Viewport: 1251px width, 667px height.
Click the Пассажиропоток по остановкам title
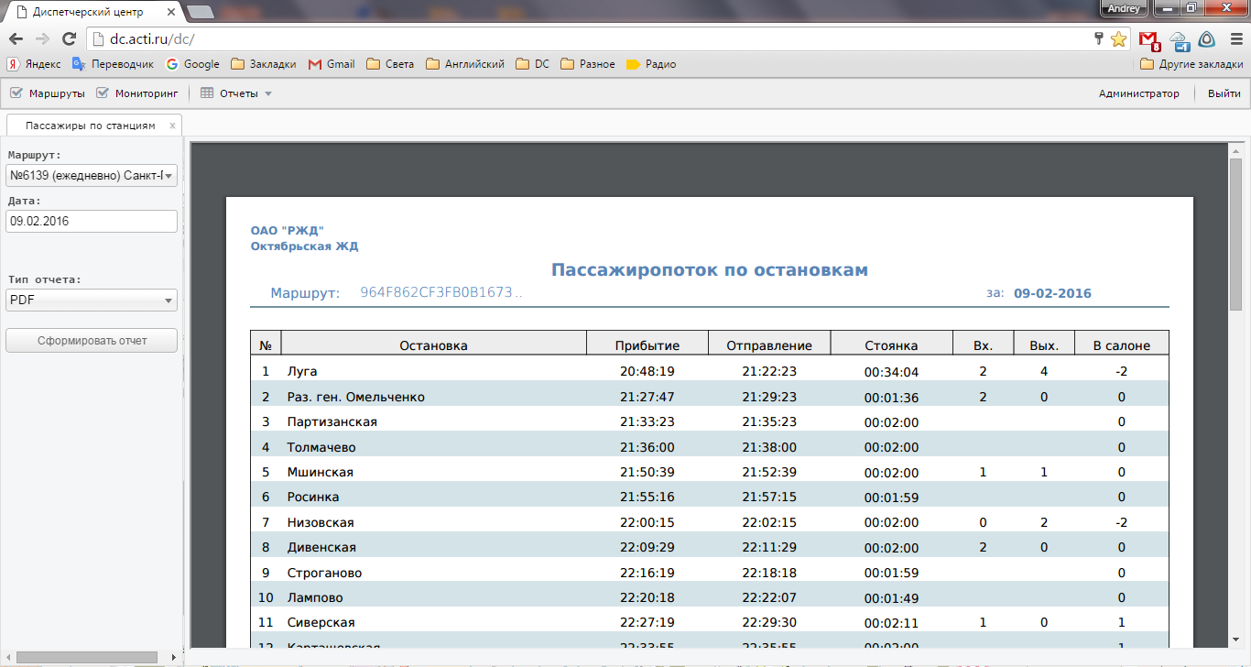710,270
